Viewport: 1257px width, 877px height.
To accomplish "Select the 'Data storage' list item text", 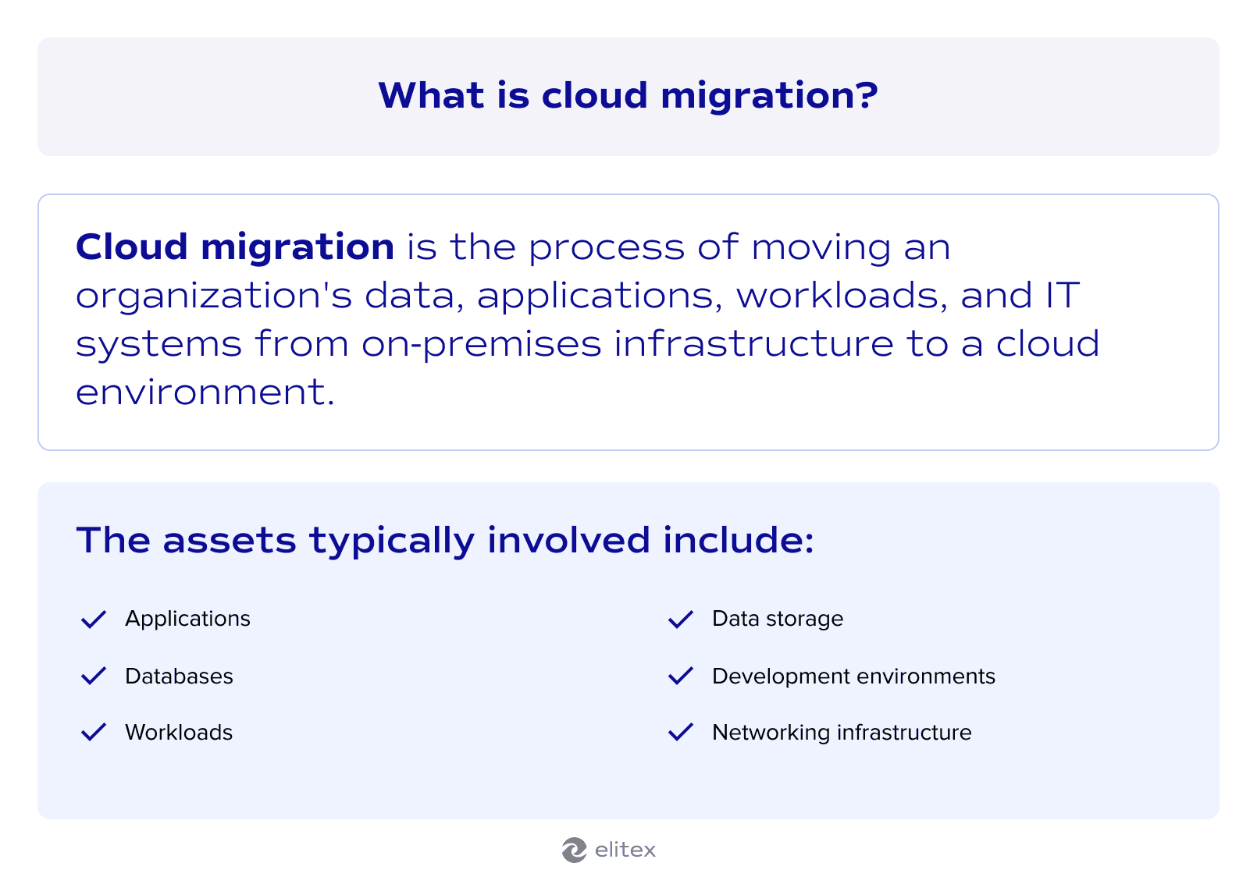I will click(778, 619).
